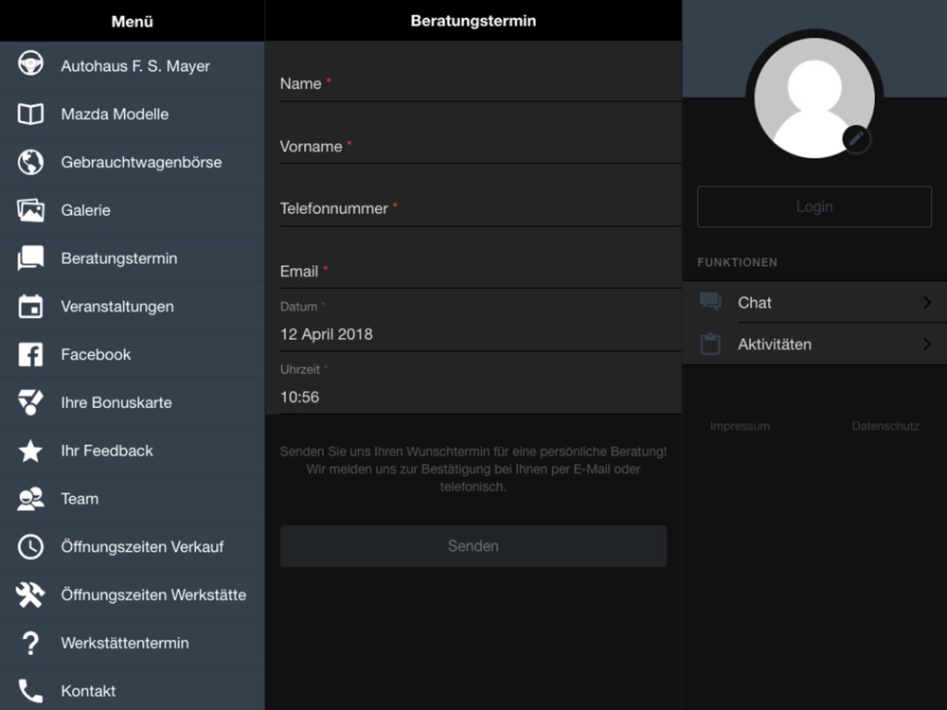Viewport: 947px width, 710px height.
Task: Click the tools icon for Öffnungszeiten Werkstätte
Action: 31,595
